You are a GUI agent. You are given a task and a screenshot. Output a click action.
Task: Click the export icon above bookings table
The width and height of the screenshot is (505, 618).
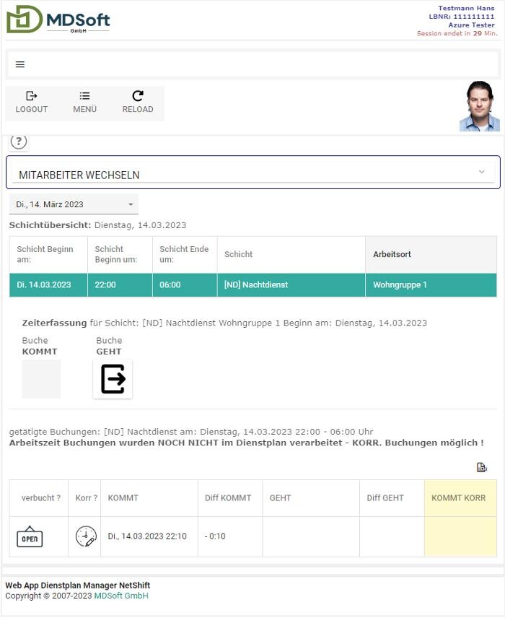tap(482, 468)
